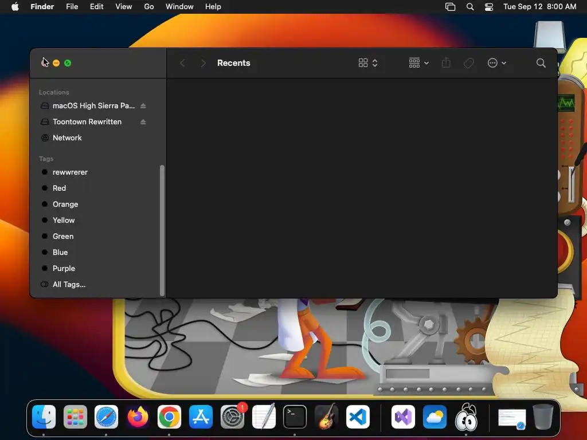Screen dimensions: 587x440
Task: Open the icon view switcher dropdown
Action: click(368, 63)
